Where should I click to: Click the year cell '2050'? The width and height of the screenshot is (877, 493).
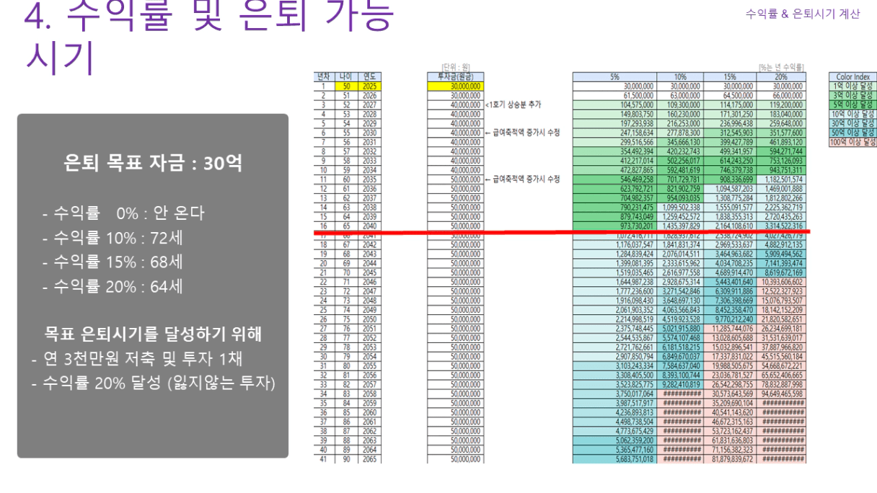370,319
